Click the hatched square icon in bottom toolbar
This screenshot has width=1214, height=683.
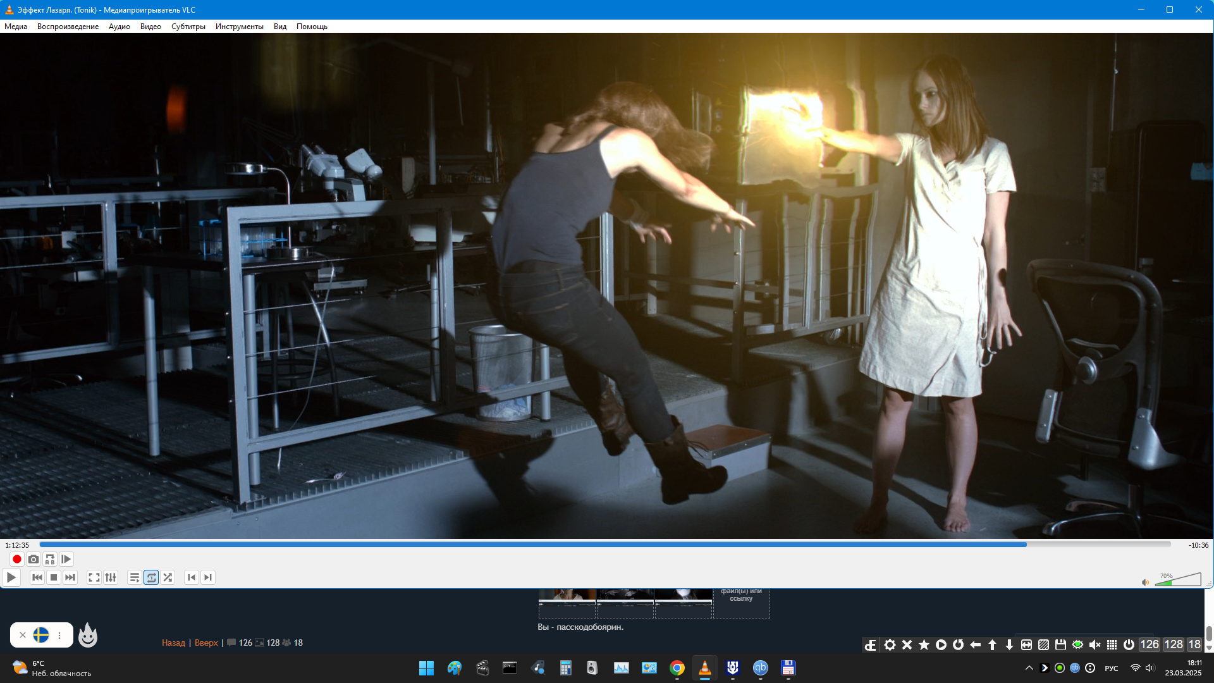(x=1043, y=644)
